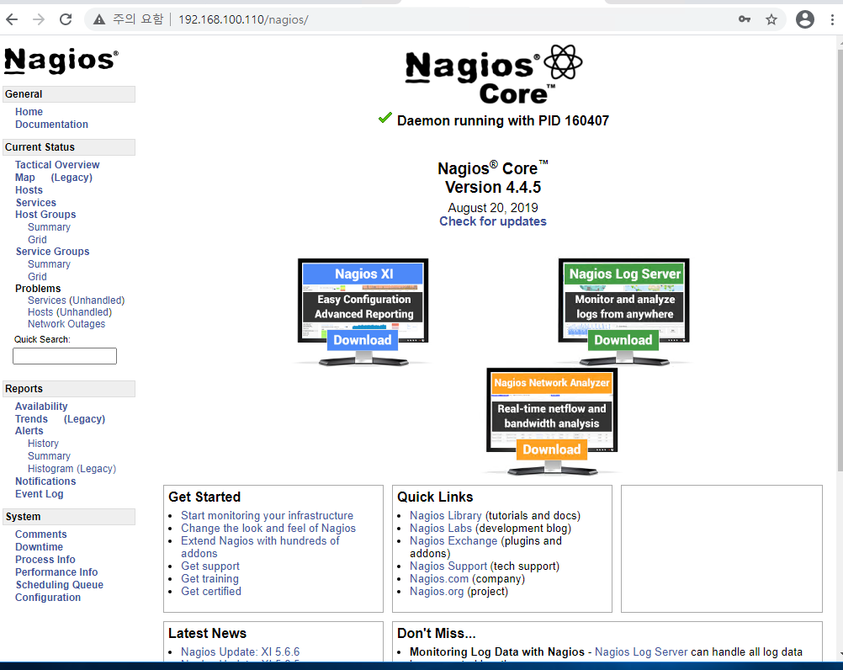Open Nagios Support quick link
This screenshot has height=670, width=843.
[448, 566]
